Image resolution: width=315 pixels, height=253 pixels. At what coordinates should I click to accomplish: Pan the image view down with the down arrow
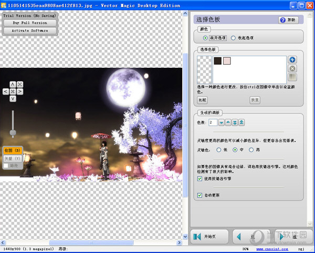[x=13, y=99]
